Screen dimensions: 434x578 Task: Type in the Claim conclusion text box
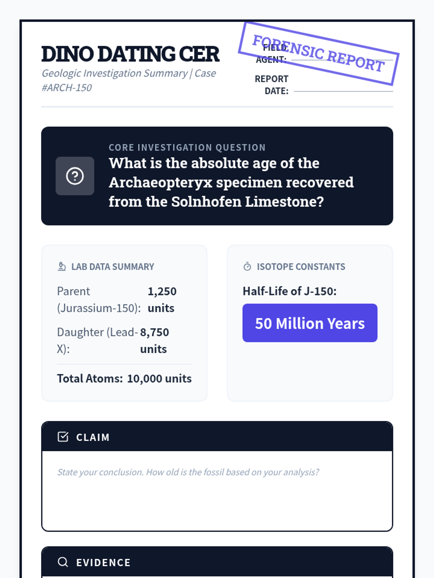click(x=217, y=491)
